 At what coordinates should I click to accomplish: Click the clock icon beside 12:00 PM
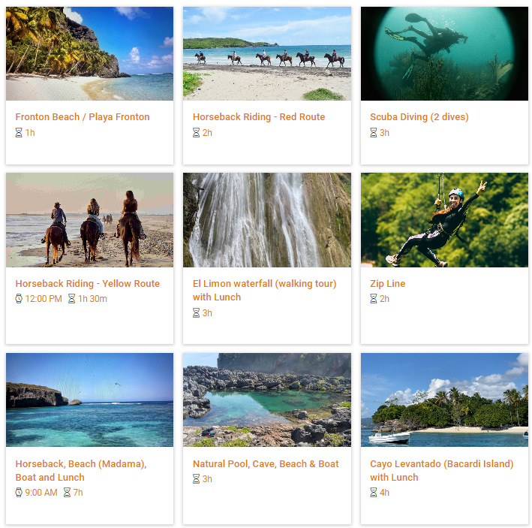(19, 299)
